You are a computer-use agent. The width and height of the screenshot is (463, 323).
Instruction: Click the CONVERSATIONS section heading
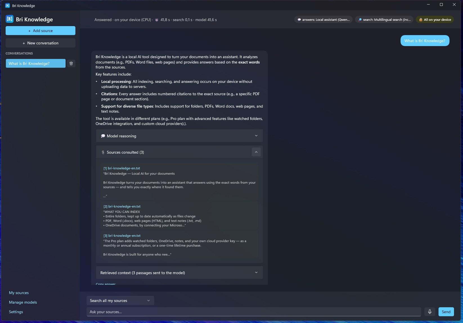coord(19,53)
